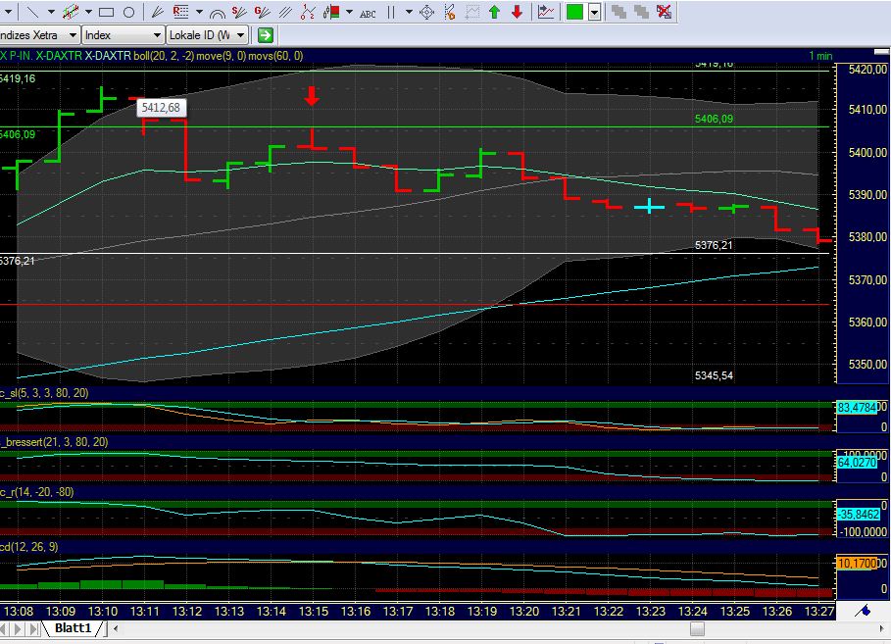Select the candlestick marker tool
Image resolution: width=891 pixels, height=644 pixels.
[331, 12]
